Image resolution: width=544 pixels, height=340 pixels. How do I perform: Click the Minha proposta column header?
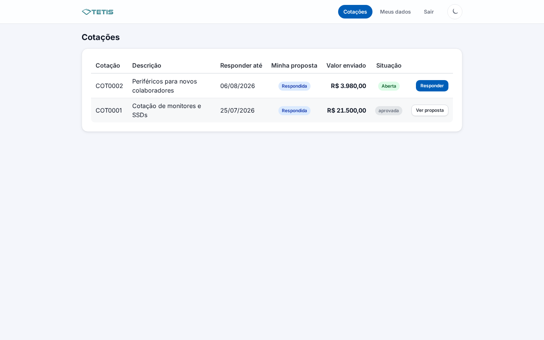point(294,65)
